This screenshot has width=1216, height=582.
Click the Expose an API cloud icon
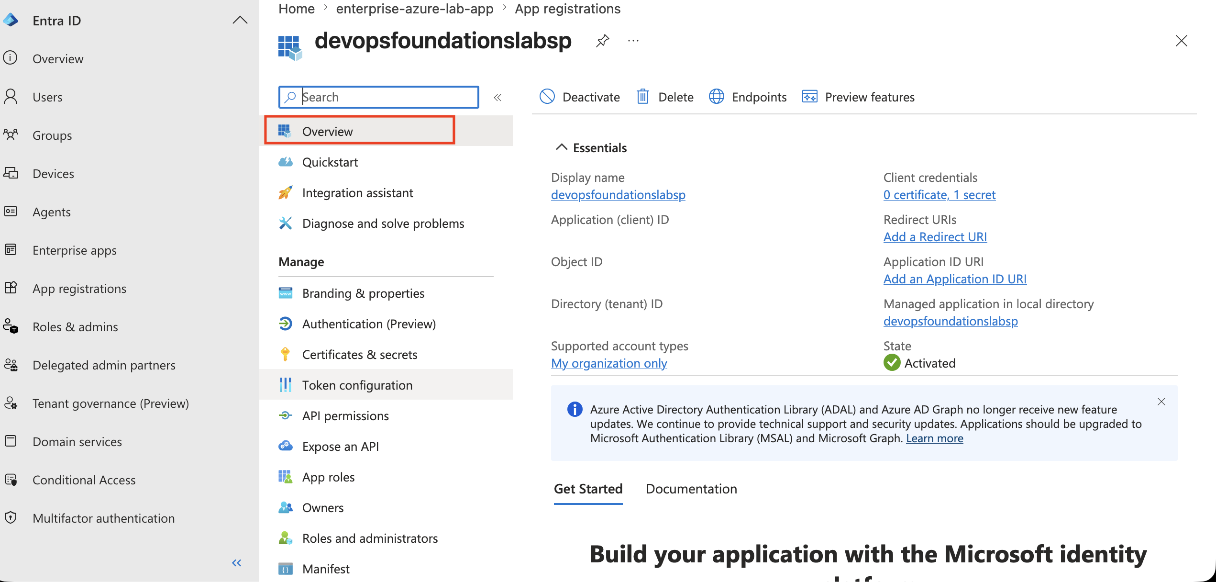click(x=286, y=446)
